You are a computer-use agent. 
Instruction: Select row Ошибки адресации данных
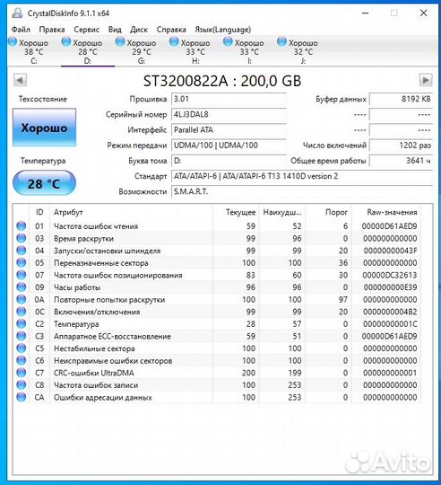click(217, 397)
